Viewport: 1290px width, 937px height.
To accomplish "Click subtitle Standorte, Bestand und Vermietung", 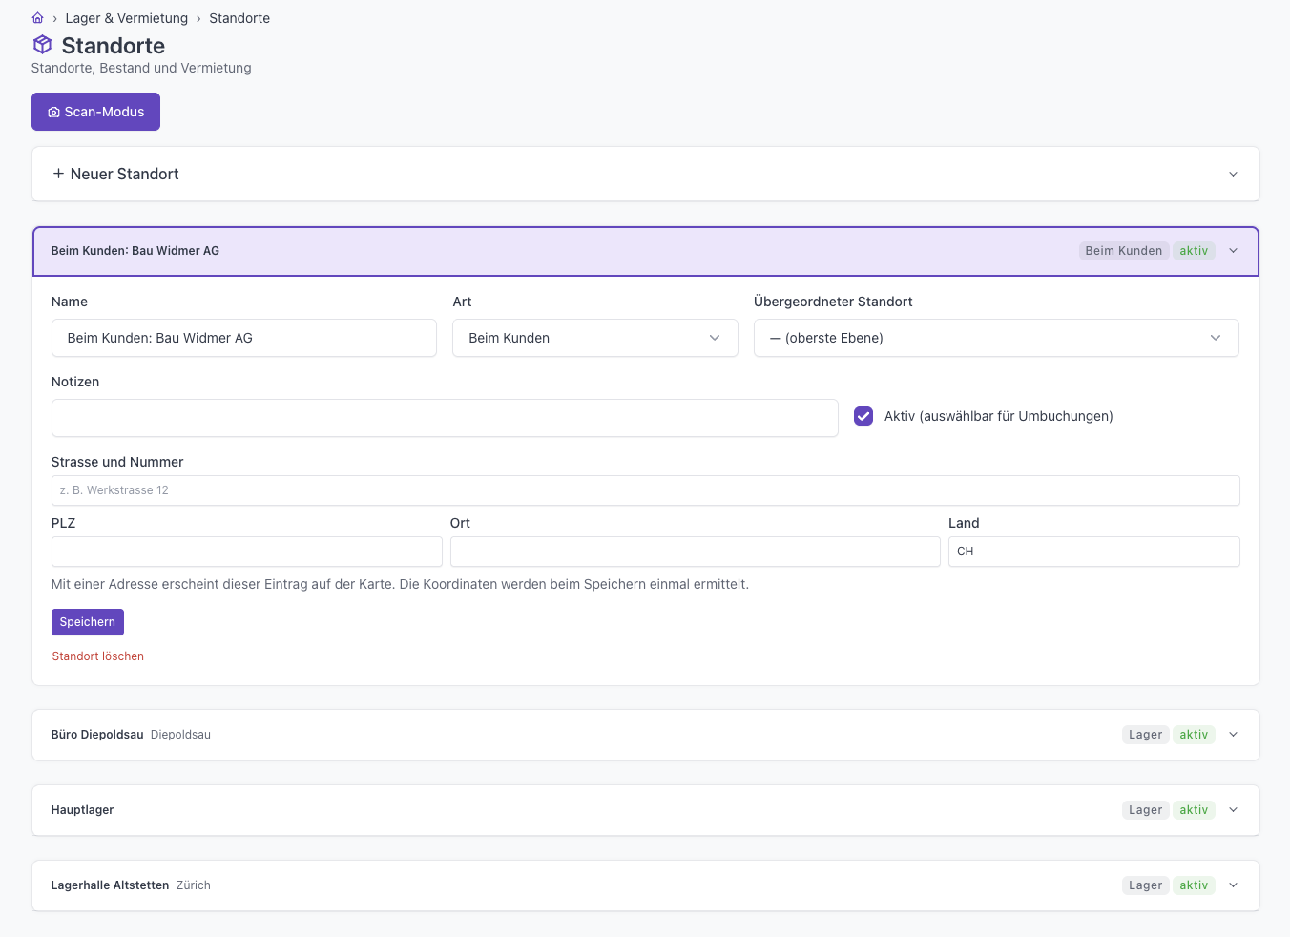I will pos(141,68).
